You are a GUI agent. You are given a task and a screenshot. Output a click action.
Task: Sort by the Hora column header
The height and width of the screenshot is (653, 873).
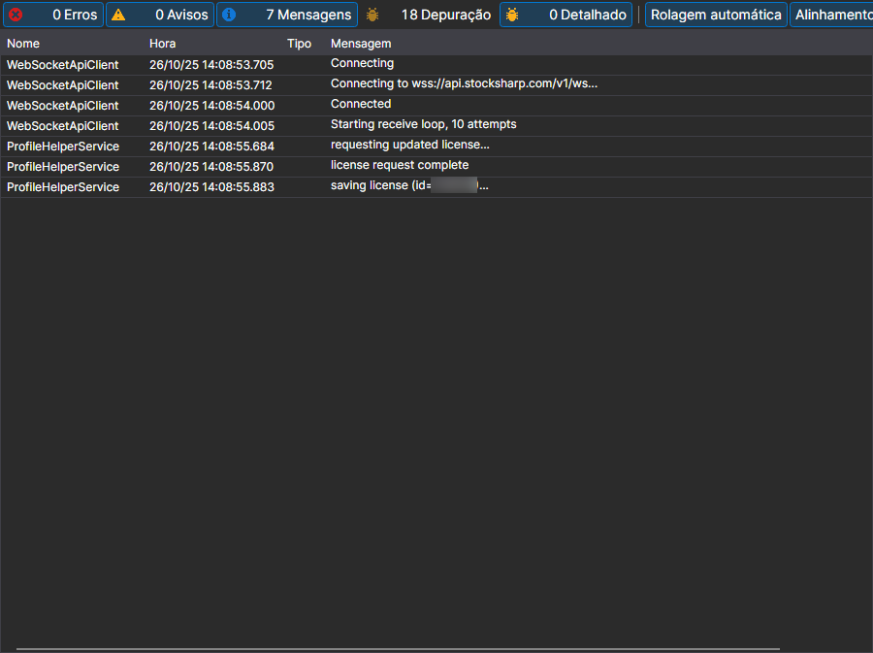point(162,44)
